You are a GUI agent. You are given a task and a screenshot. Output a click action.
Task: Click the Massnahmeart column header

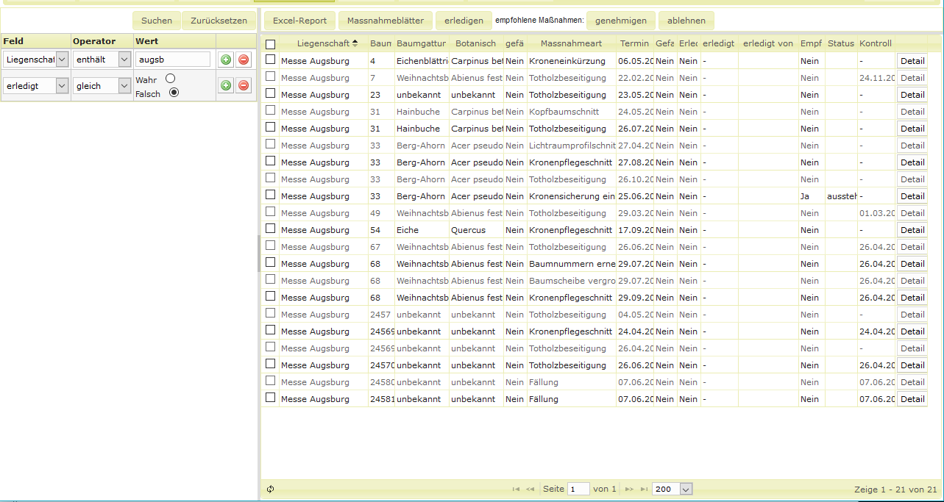pos(571,43)
